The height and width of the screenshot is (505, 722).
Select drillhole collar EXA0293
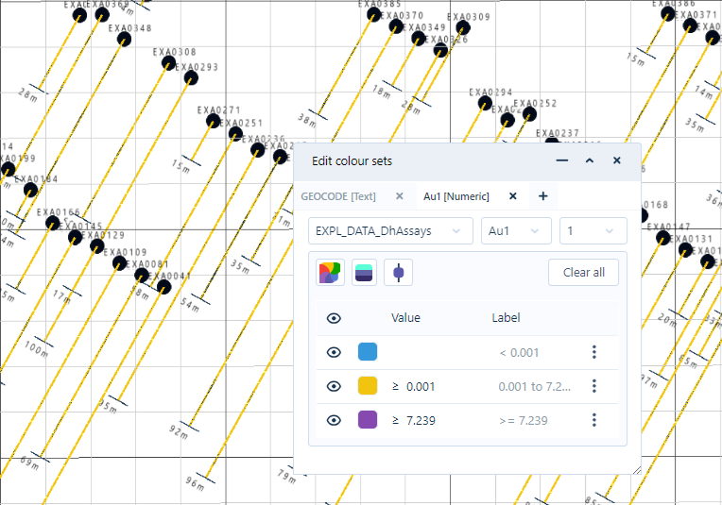coord(191,77)
